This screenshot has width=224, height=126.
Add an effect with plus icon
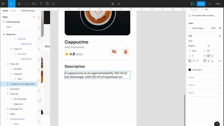click(x=220, y=85)
